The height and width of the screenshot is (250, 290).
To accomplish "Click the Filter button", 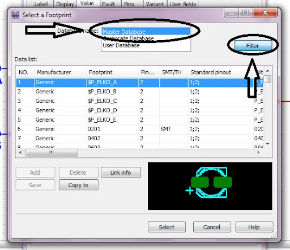I will (x=253, y=46).
